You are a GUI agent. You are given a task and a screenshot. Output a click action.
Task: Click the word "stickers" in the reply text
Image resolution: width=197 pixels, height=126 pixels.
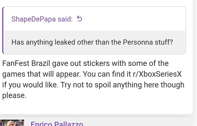point(97,63)
